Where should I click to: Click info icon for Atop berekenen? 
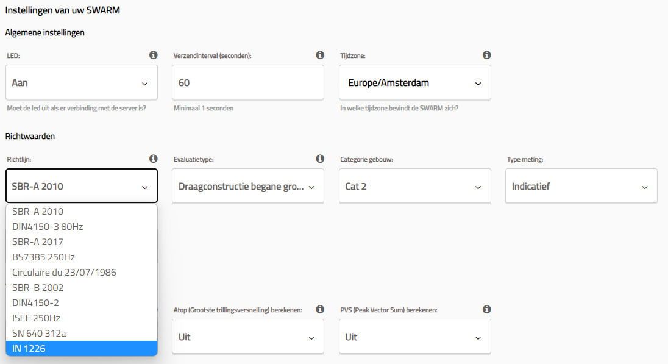click(320, 309)
